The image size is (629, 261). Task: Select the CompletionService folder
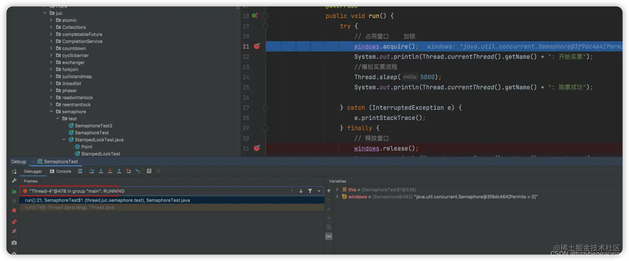point(79,41)
